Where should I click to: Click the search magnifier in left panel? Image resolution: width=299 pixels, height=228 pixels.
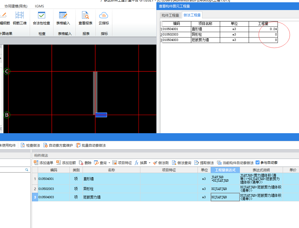27,170
